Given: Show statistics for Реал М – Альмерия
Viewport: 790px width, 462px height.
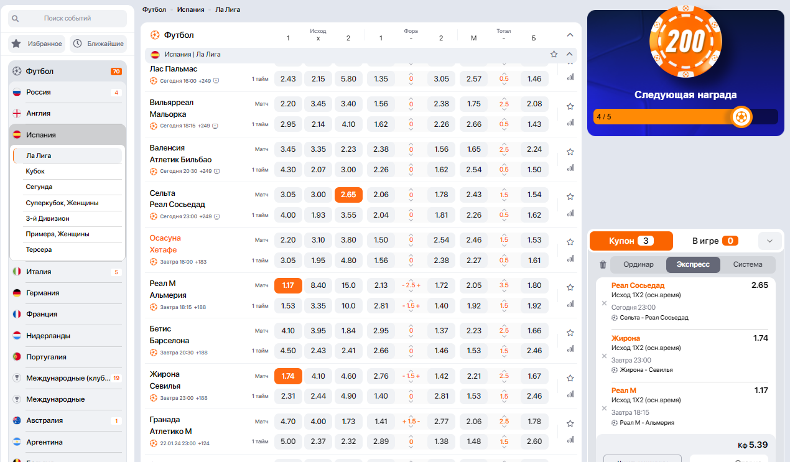Looking at the screenshot, I should 570,303.
